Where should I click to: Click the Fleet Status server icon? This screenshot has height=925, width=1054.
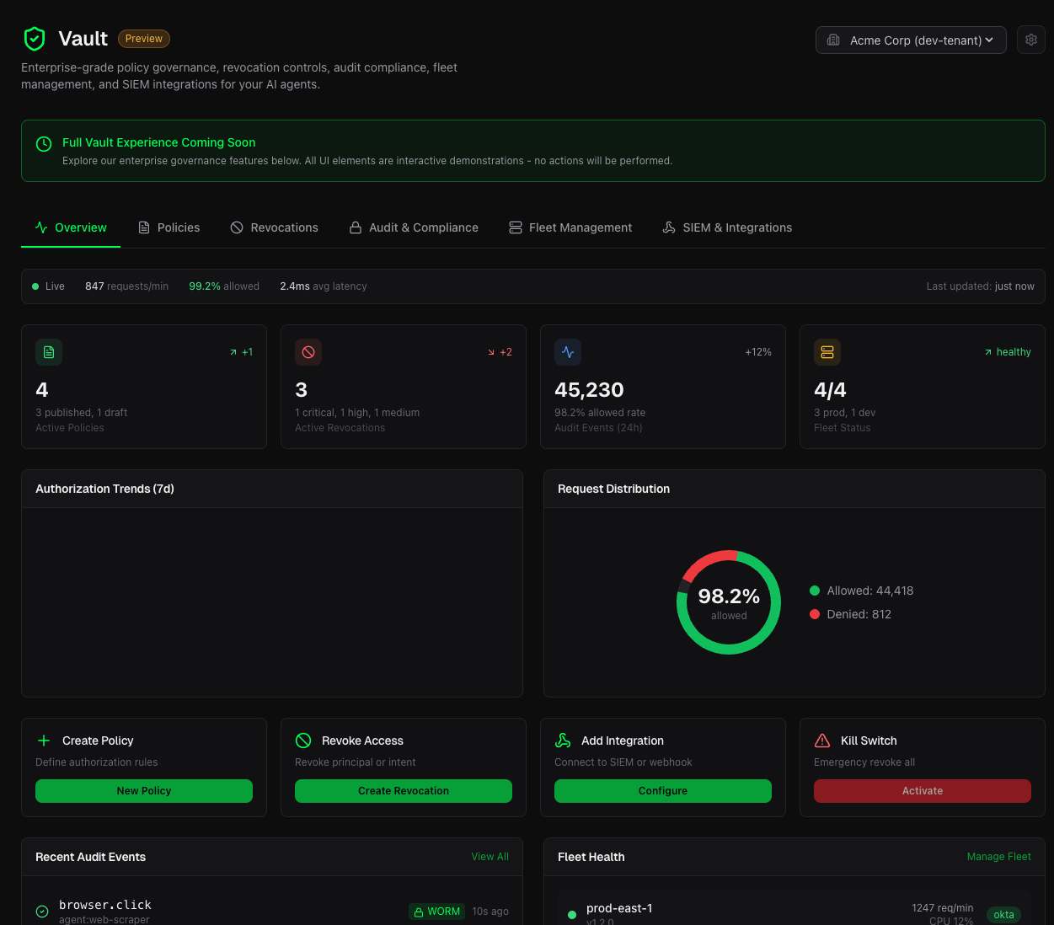827,352
